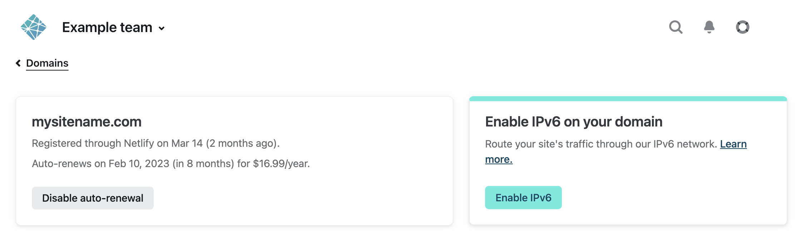Image resolution: width=801 pixels, height=238 pixels.
Task: Click the Registered through Netlify text line
Action: [155, 143]
